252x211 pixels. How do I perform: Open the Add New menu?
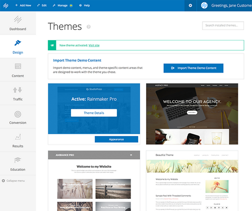pos(23,6)
